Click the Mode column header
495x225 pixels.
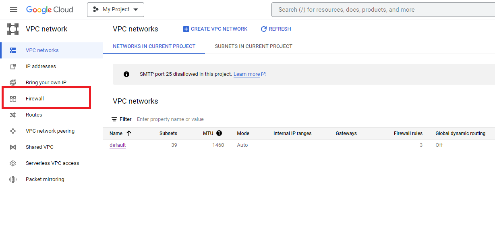243,133
